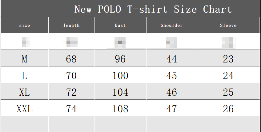Select the sleeve value 23
This screenshot has width=261, height=132.
click(x=228, y=59)
